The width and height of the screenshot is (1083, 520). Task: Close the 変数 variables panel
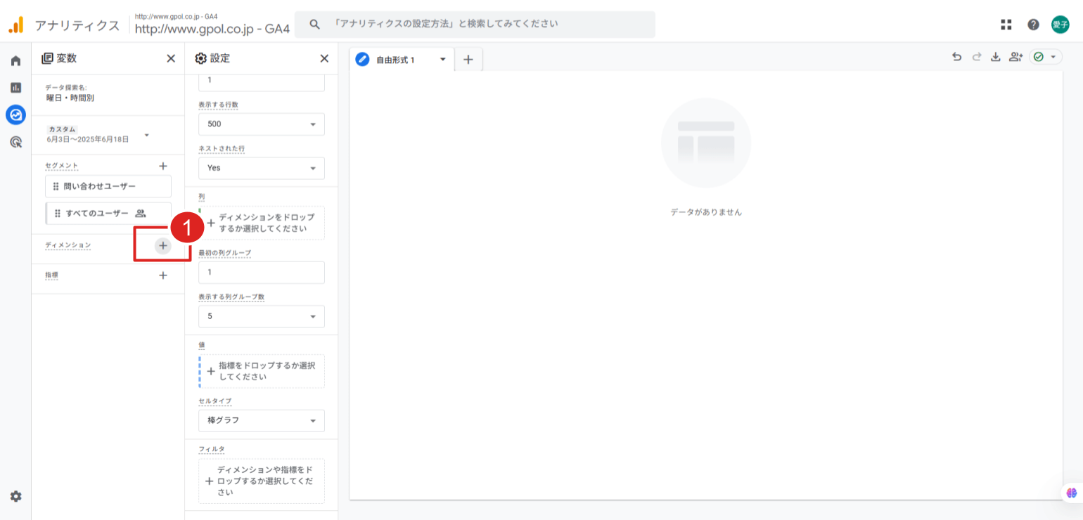[x=170, y=58]
